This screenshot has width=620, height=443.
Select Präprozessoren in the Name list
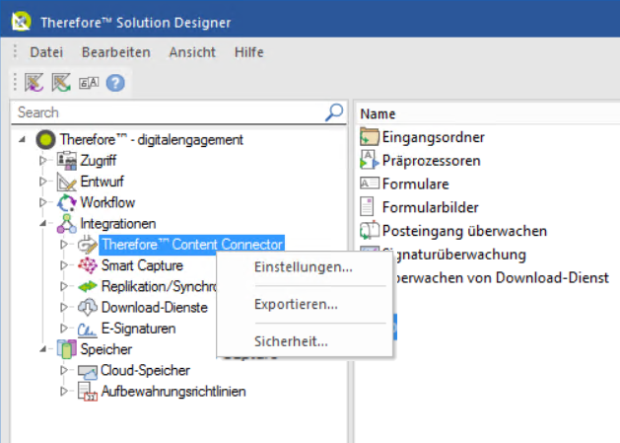[x=431, y=161]
